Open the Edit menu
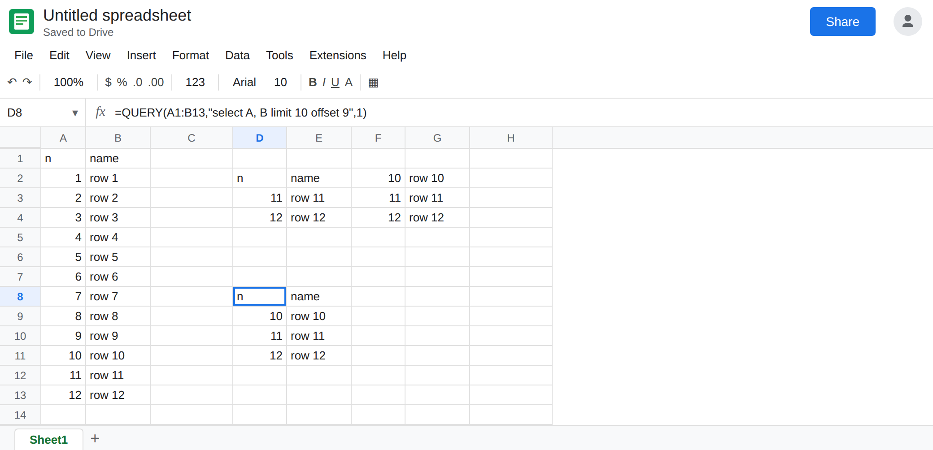This screenshot has width=933, height=450. (x=59, y=55)
